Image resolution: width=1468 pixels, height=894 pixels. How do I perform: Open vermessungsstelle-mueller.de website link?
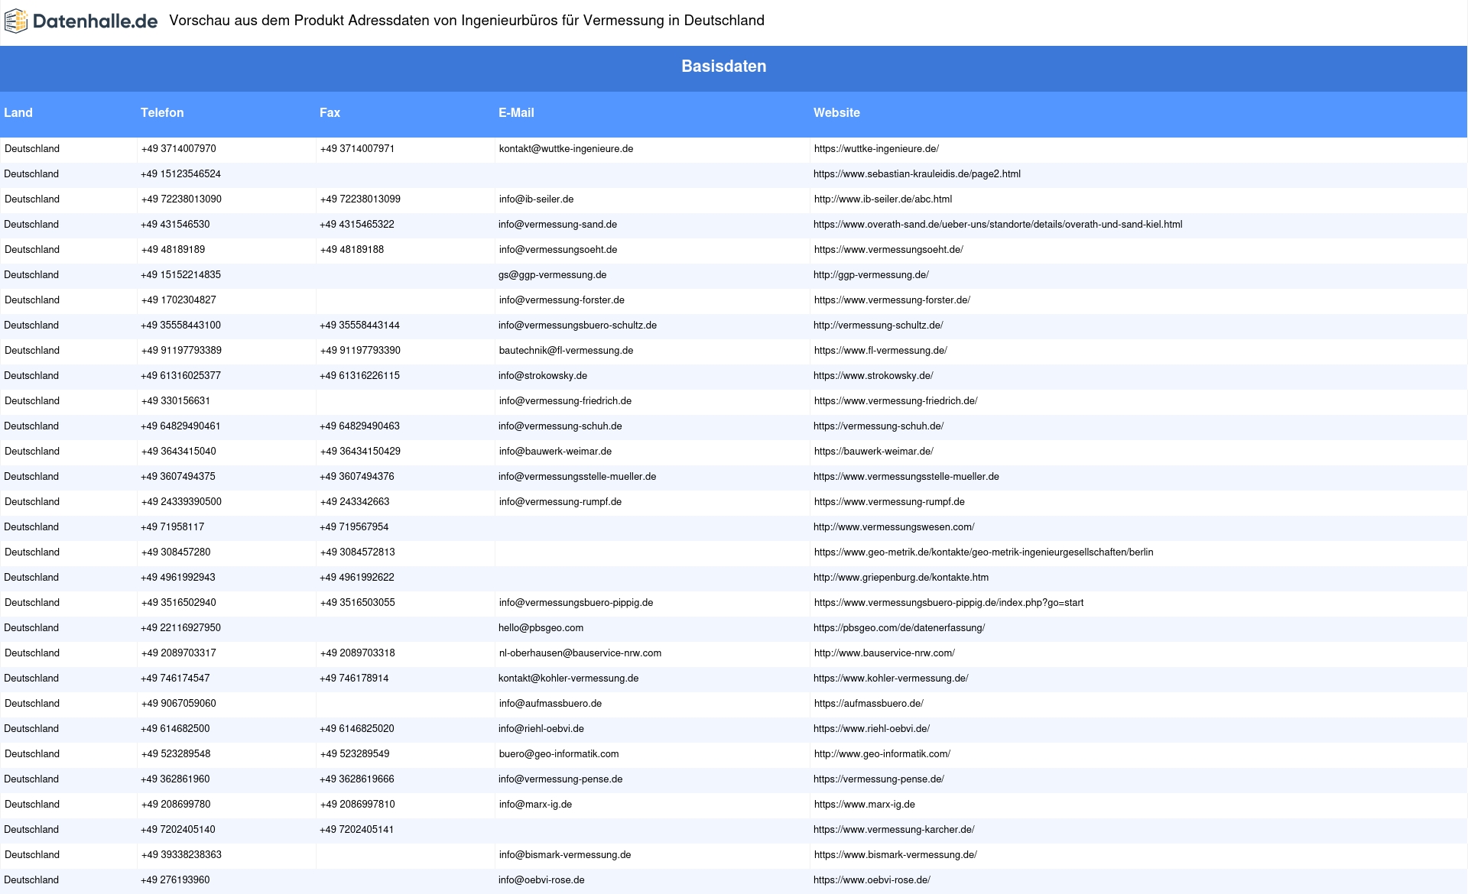click(x=906, y=477)
